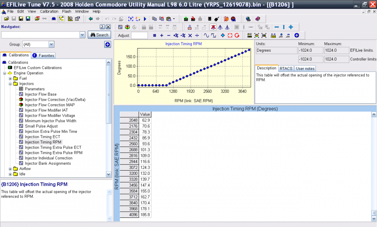Open a tune file with the folder icon
The width and height of the screenshot is (377, 227).
click(x=7, y=19)
